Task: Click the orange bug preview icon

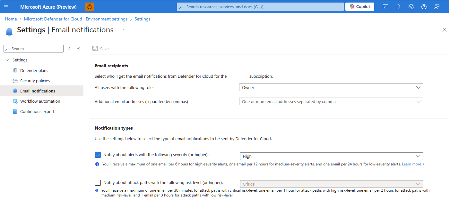Action: click(90, 7)
